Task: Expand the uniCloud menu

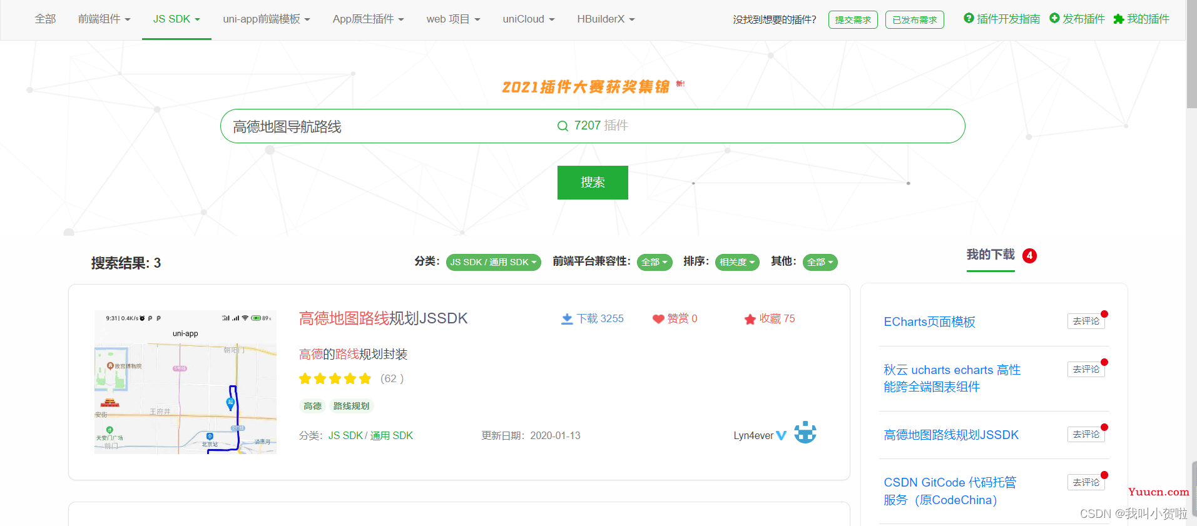Action: point(529,19)
